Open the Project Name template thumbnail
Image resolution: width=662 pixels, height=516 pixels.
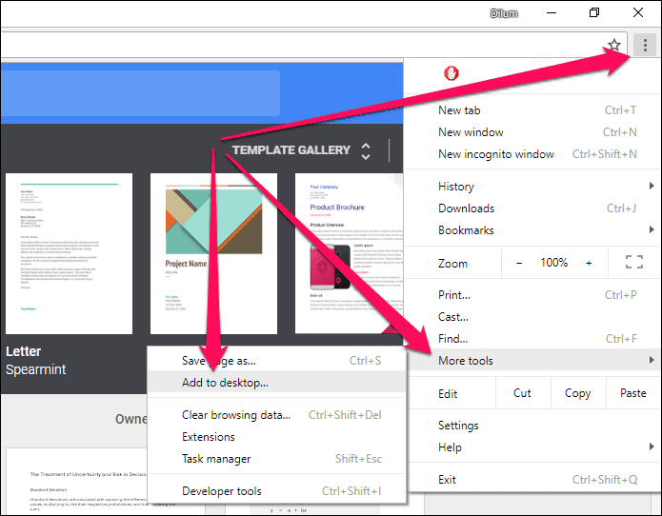coord(213,253)
